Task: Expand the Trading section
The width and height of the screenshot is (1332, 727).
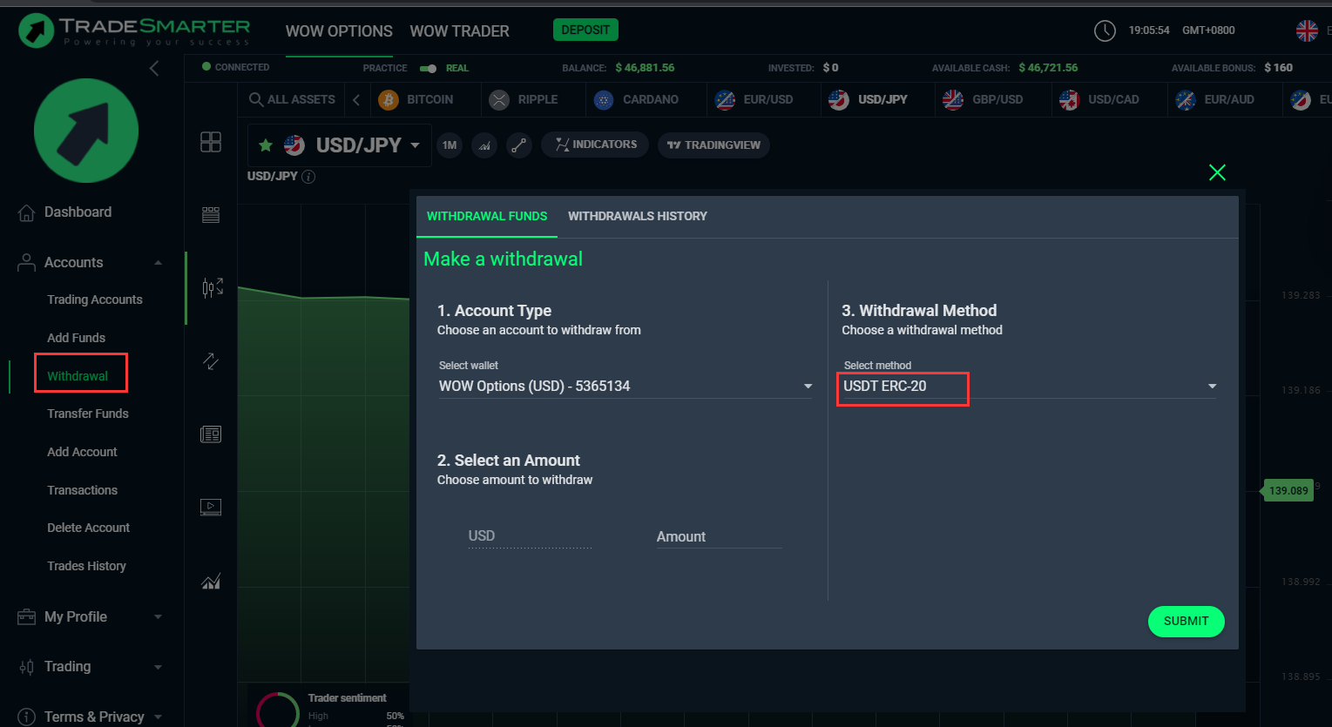Action: [x=90, y=667]
